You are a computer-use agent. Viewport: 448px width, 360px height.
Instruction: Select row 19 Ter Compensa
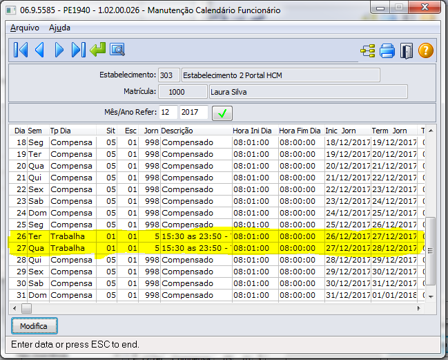(217, 154)
